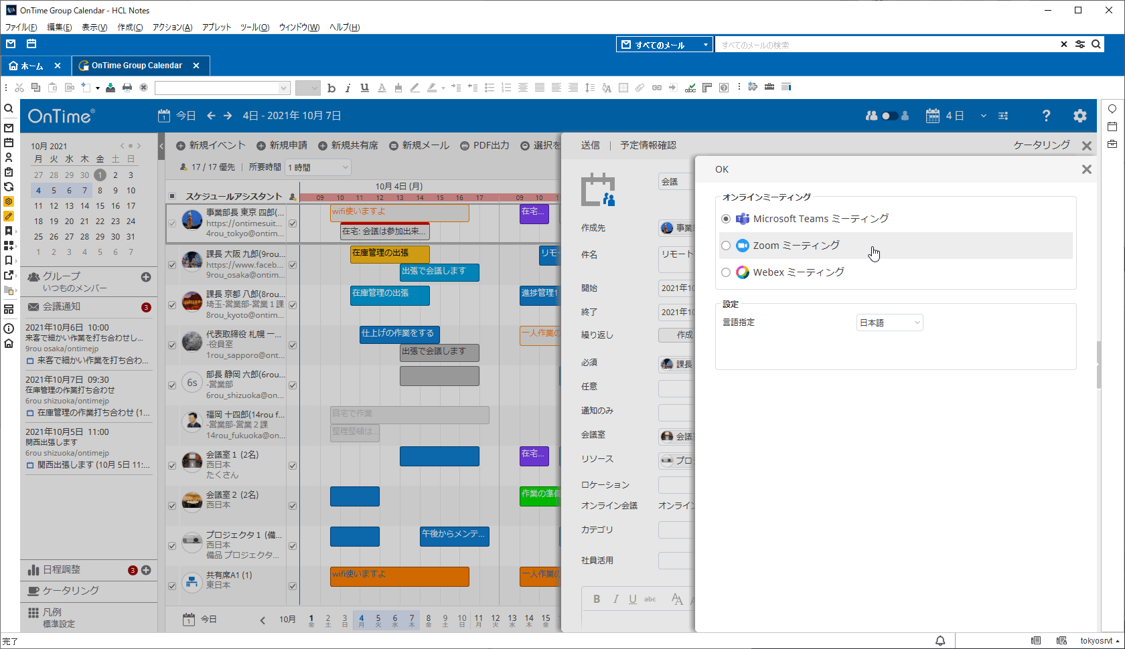
Task: Select the Webex ミーティング option
Action: pos(726,272)
